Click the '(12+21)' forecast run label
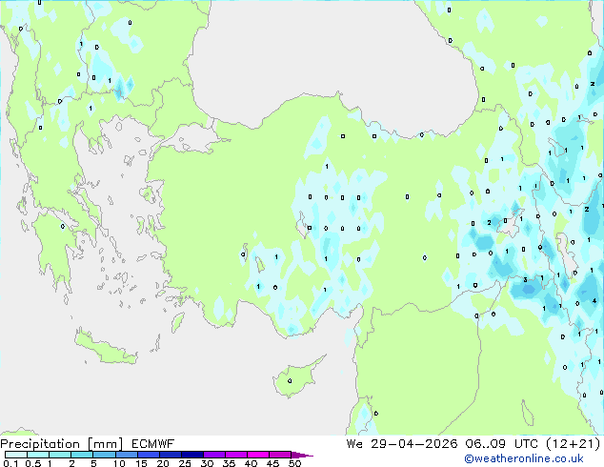Screen dimensions: 604x467 (574, 444)
